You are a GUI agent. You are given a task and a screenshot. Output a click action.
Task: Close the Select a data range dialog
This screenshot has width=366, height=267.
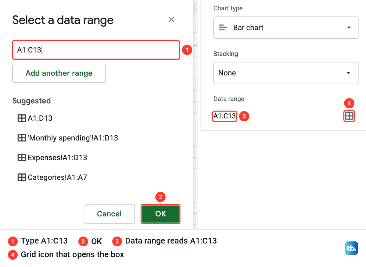coord(171,20)
